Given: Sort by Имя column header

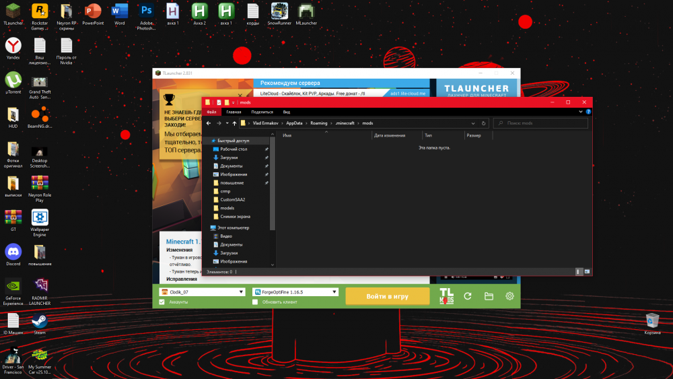Looking at the screenshot, I should coord(326,135).
